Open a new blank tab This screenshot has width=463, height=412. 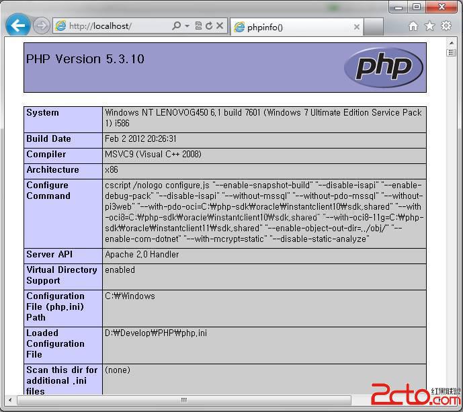click(x=374, y=27)
